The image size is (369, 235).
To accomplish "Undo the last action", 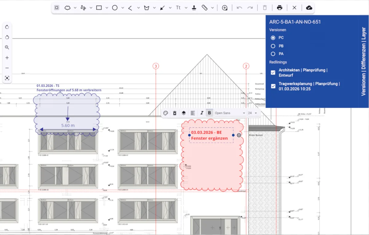I will coord(240,8).
